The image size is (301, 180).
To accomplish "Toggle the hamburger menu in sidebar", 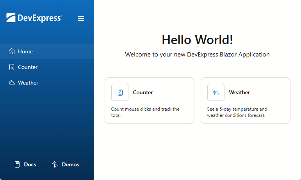I will coord(81,18).
